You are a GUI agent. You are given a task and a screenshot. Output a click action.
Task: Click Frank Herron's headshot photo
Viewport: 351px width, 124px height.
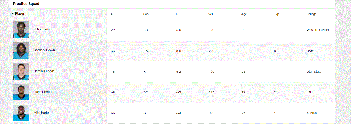coord(21,92)
